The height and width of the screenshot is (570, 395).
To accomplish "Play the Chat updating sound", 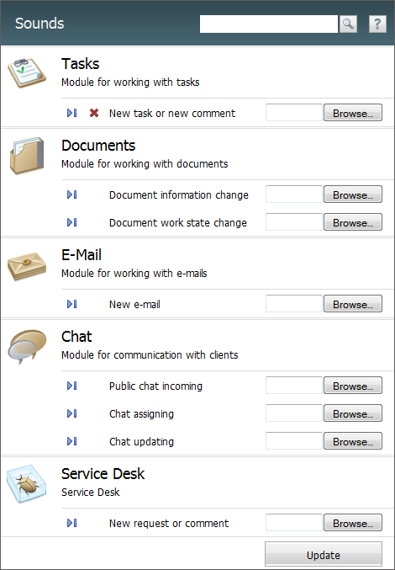I will [71, 441].
